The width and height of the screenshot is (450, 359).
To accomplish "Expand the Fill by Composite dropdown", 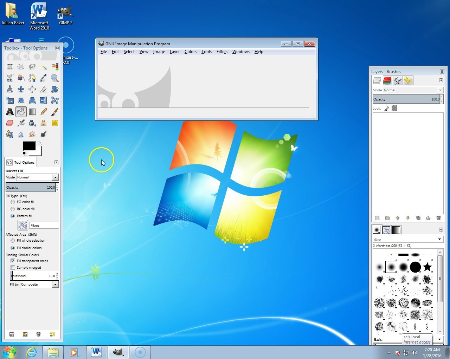I will point(55,285).
